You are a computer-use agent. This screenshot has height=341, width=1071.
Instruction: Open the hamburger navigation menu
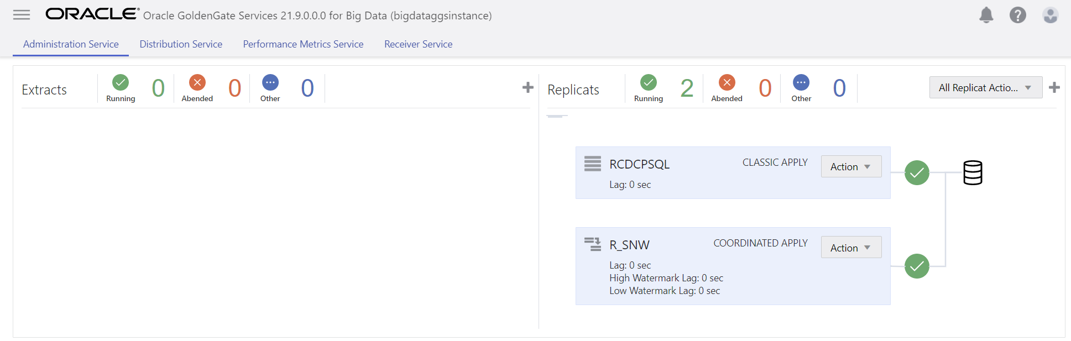(22, 15)
